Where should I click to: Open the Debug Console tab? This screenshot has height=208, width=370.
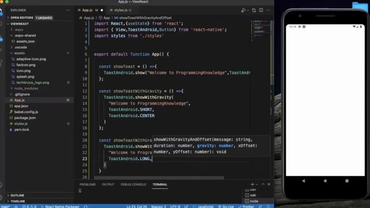click(134, 184)
